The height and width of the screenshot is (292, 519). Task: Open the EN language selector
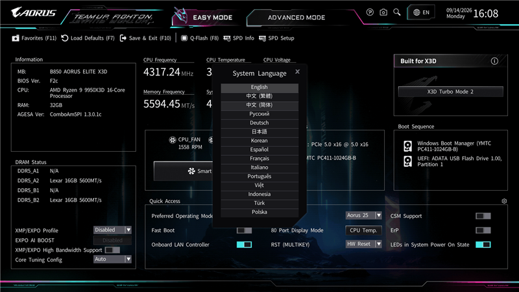tap(421, 12)
